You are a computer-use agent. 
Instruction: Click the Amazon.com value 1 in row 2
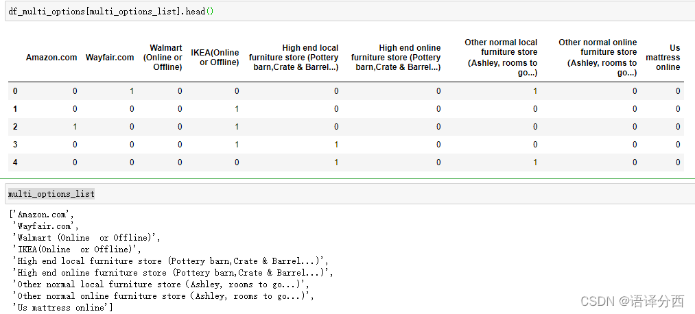[75, 127]
